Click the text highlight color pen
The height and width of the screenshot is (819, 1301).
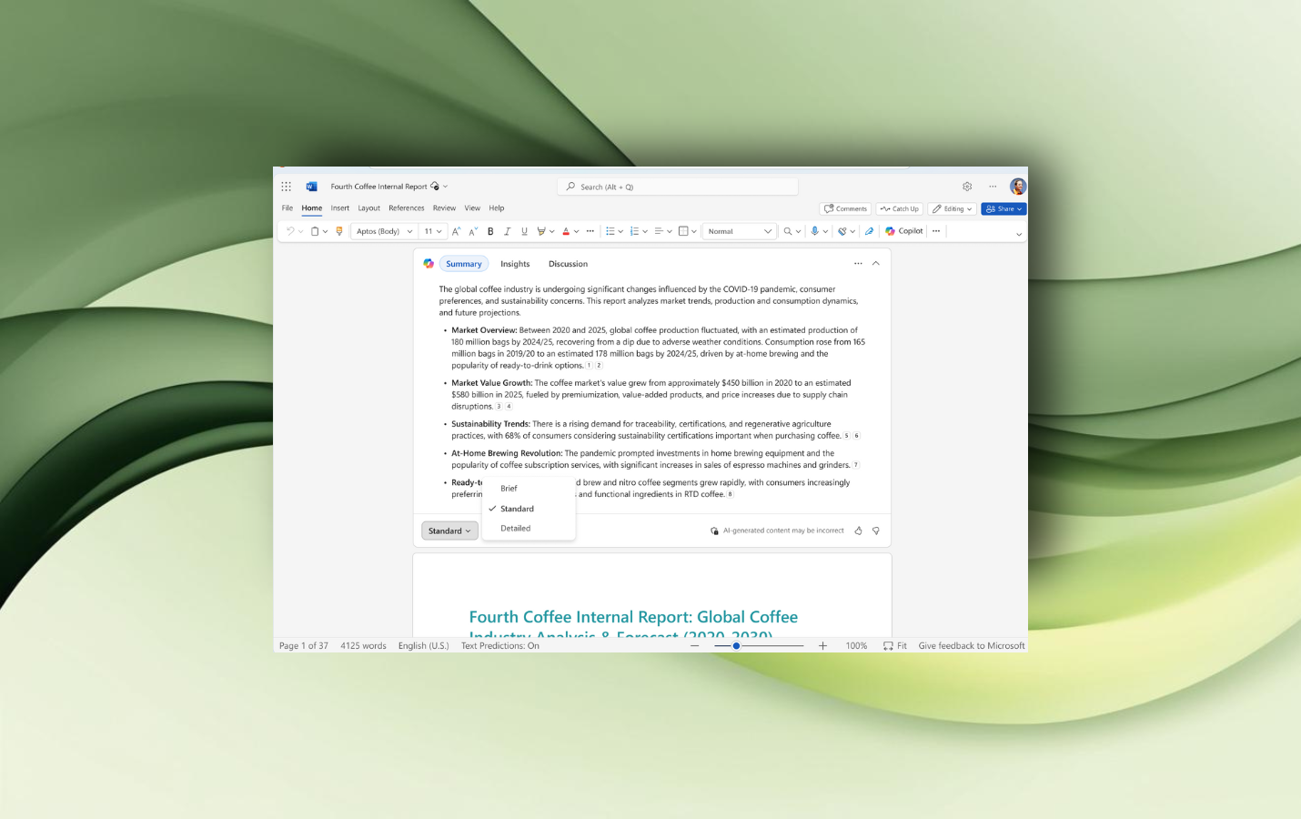[x=541, y=231]
